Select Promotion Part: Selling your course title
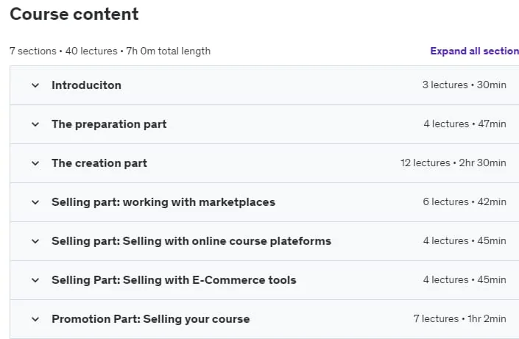Viewport: 519px width, 339px height. [x=151, y=319]
